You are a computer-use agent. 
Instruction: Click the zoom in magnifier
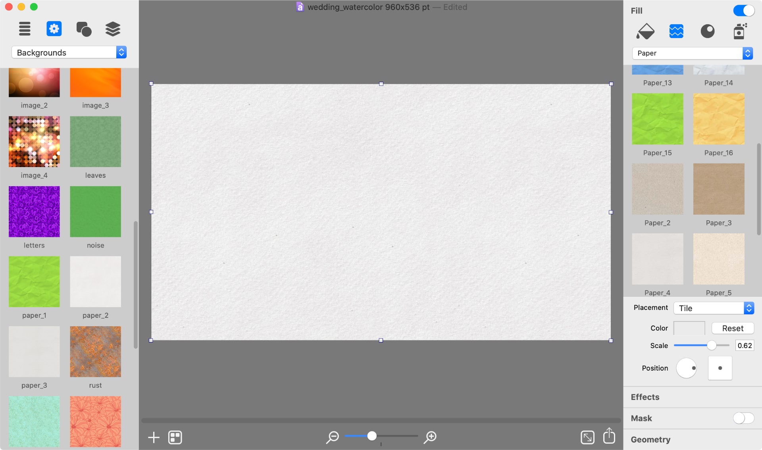coord(430,437)
